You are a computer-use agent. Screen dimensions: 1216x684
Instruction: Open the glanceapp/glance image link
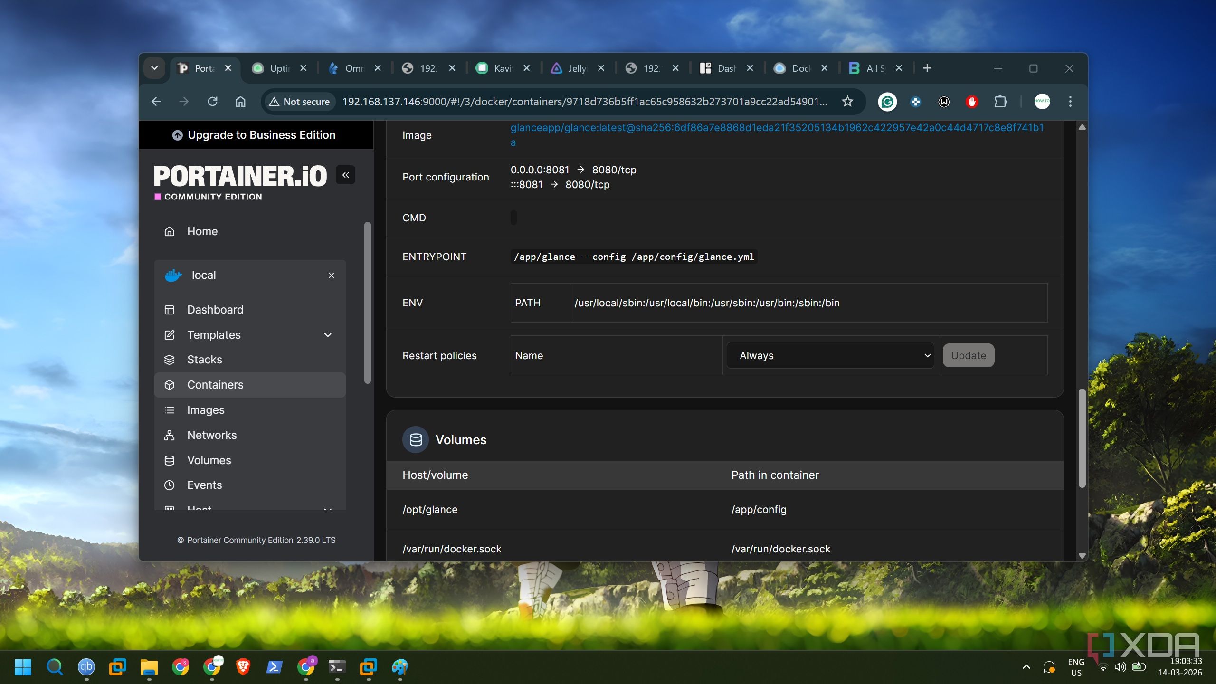coord(777,135)
